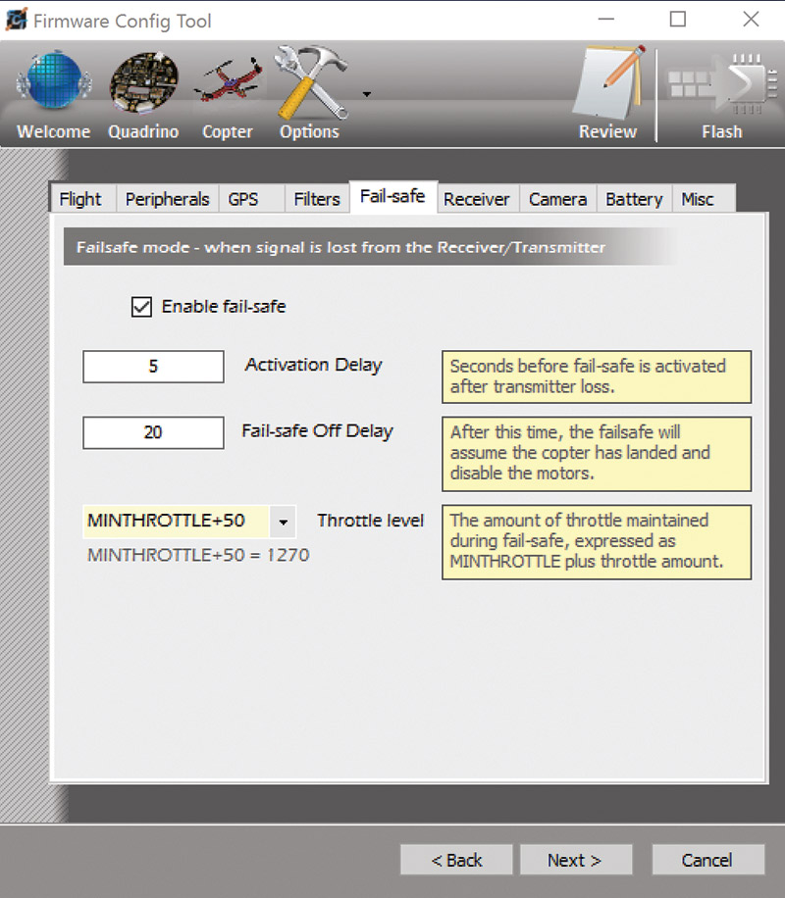Click the 'amount of throttle maintained' hint

(597, 542)
